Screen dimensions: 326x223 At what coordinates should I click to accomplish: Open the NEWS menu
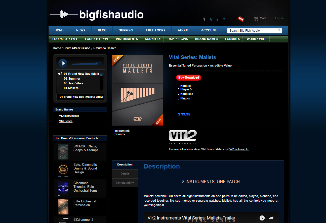coord(81,30)
